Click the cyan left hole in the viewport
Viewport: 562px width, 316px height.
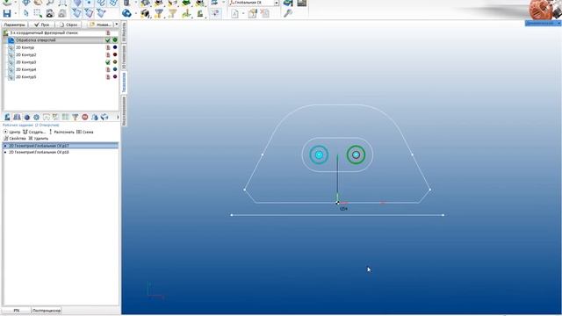click(319, 154)
